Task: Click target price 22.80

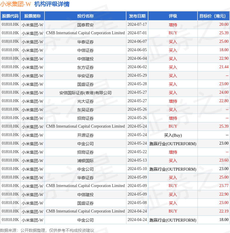Action: coord(224,101)
